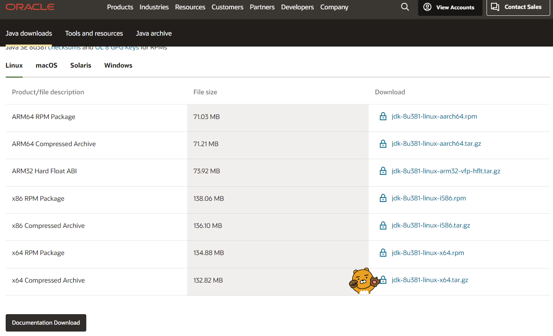The image size is (553, 336).
Task: Open the Industries menu
Action: (x=154, y=7)
